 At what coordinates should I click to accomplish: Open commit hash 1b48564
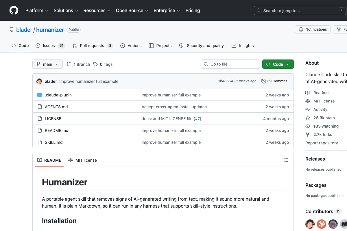(x=226, y=81)
